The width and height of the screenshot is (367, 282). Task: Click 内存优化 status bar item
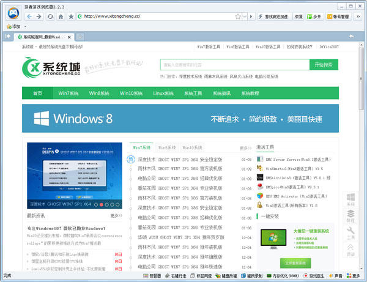[283, 276]
